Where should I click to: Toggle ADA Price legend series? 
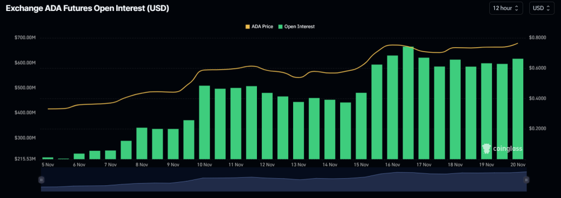tap(259, 26)
